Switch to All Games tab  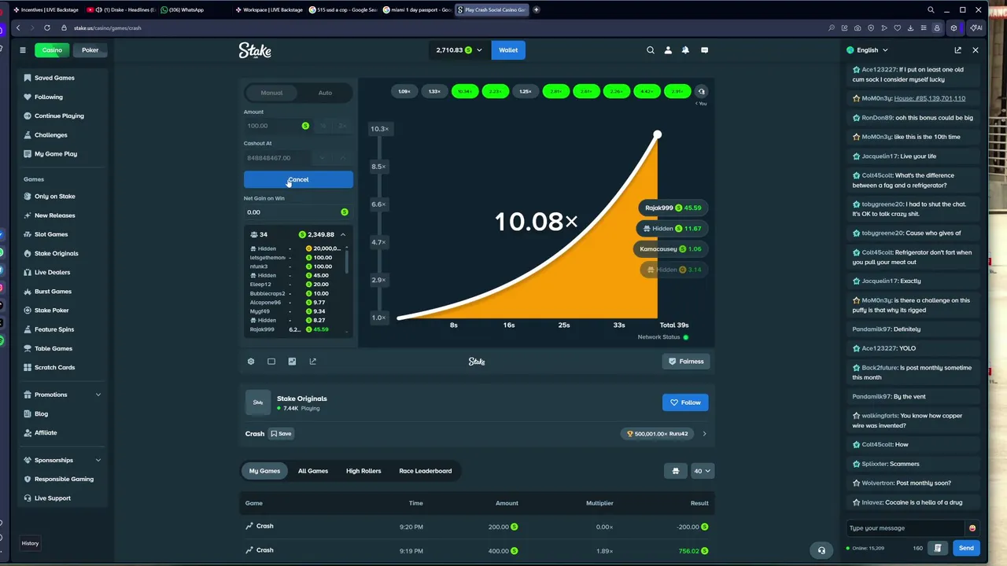(x=313, y=471)
